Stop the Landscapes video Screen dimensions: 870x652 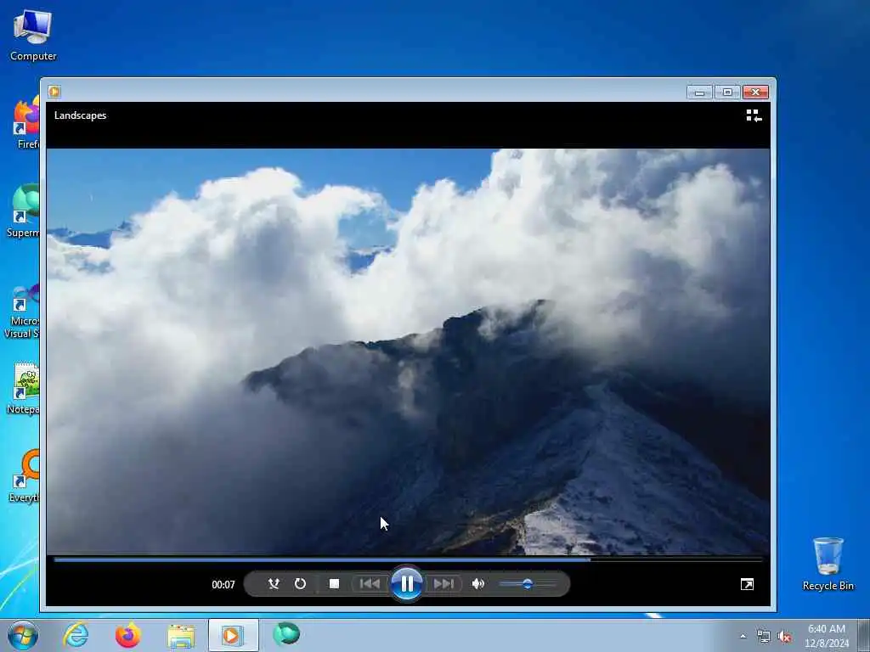(x=334, y=584)
